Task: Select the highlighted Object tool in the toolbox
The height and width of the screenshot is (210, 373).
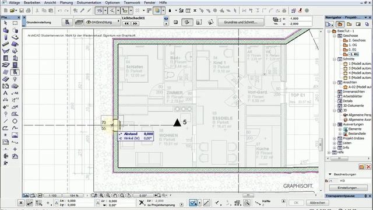Action: coord(15,72)
